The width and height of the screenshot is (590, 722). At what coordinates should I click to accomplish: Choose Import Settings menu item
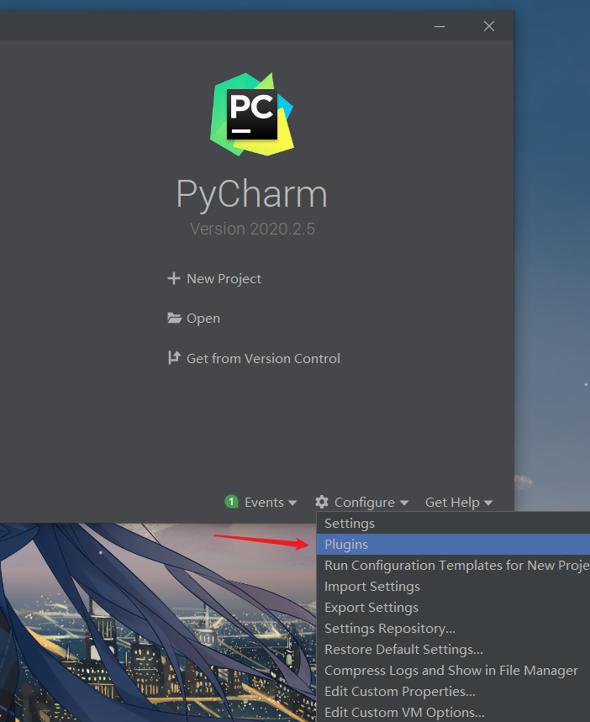coord(453,587)
